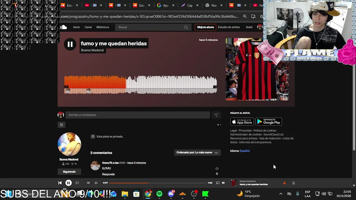
Task: Change language via the Español link
Action: (x=245, y=151)
